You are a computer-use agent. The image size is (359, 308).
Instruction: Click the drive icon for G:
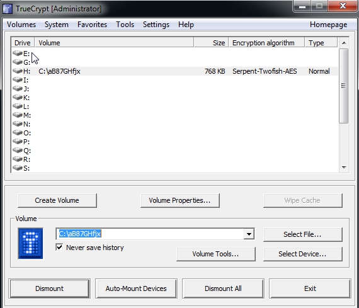pos(18,62)
